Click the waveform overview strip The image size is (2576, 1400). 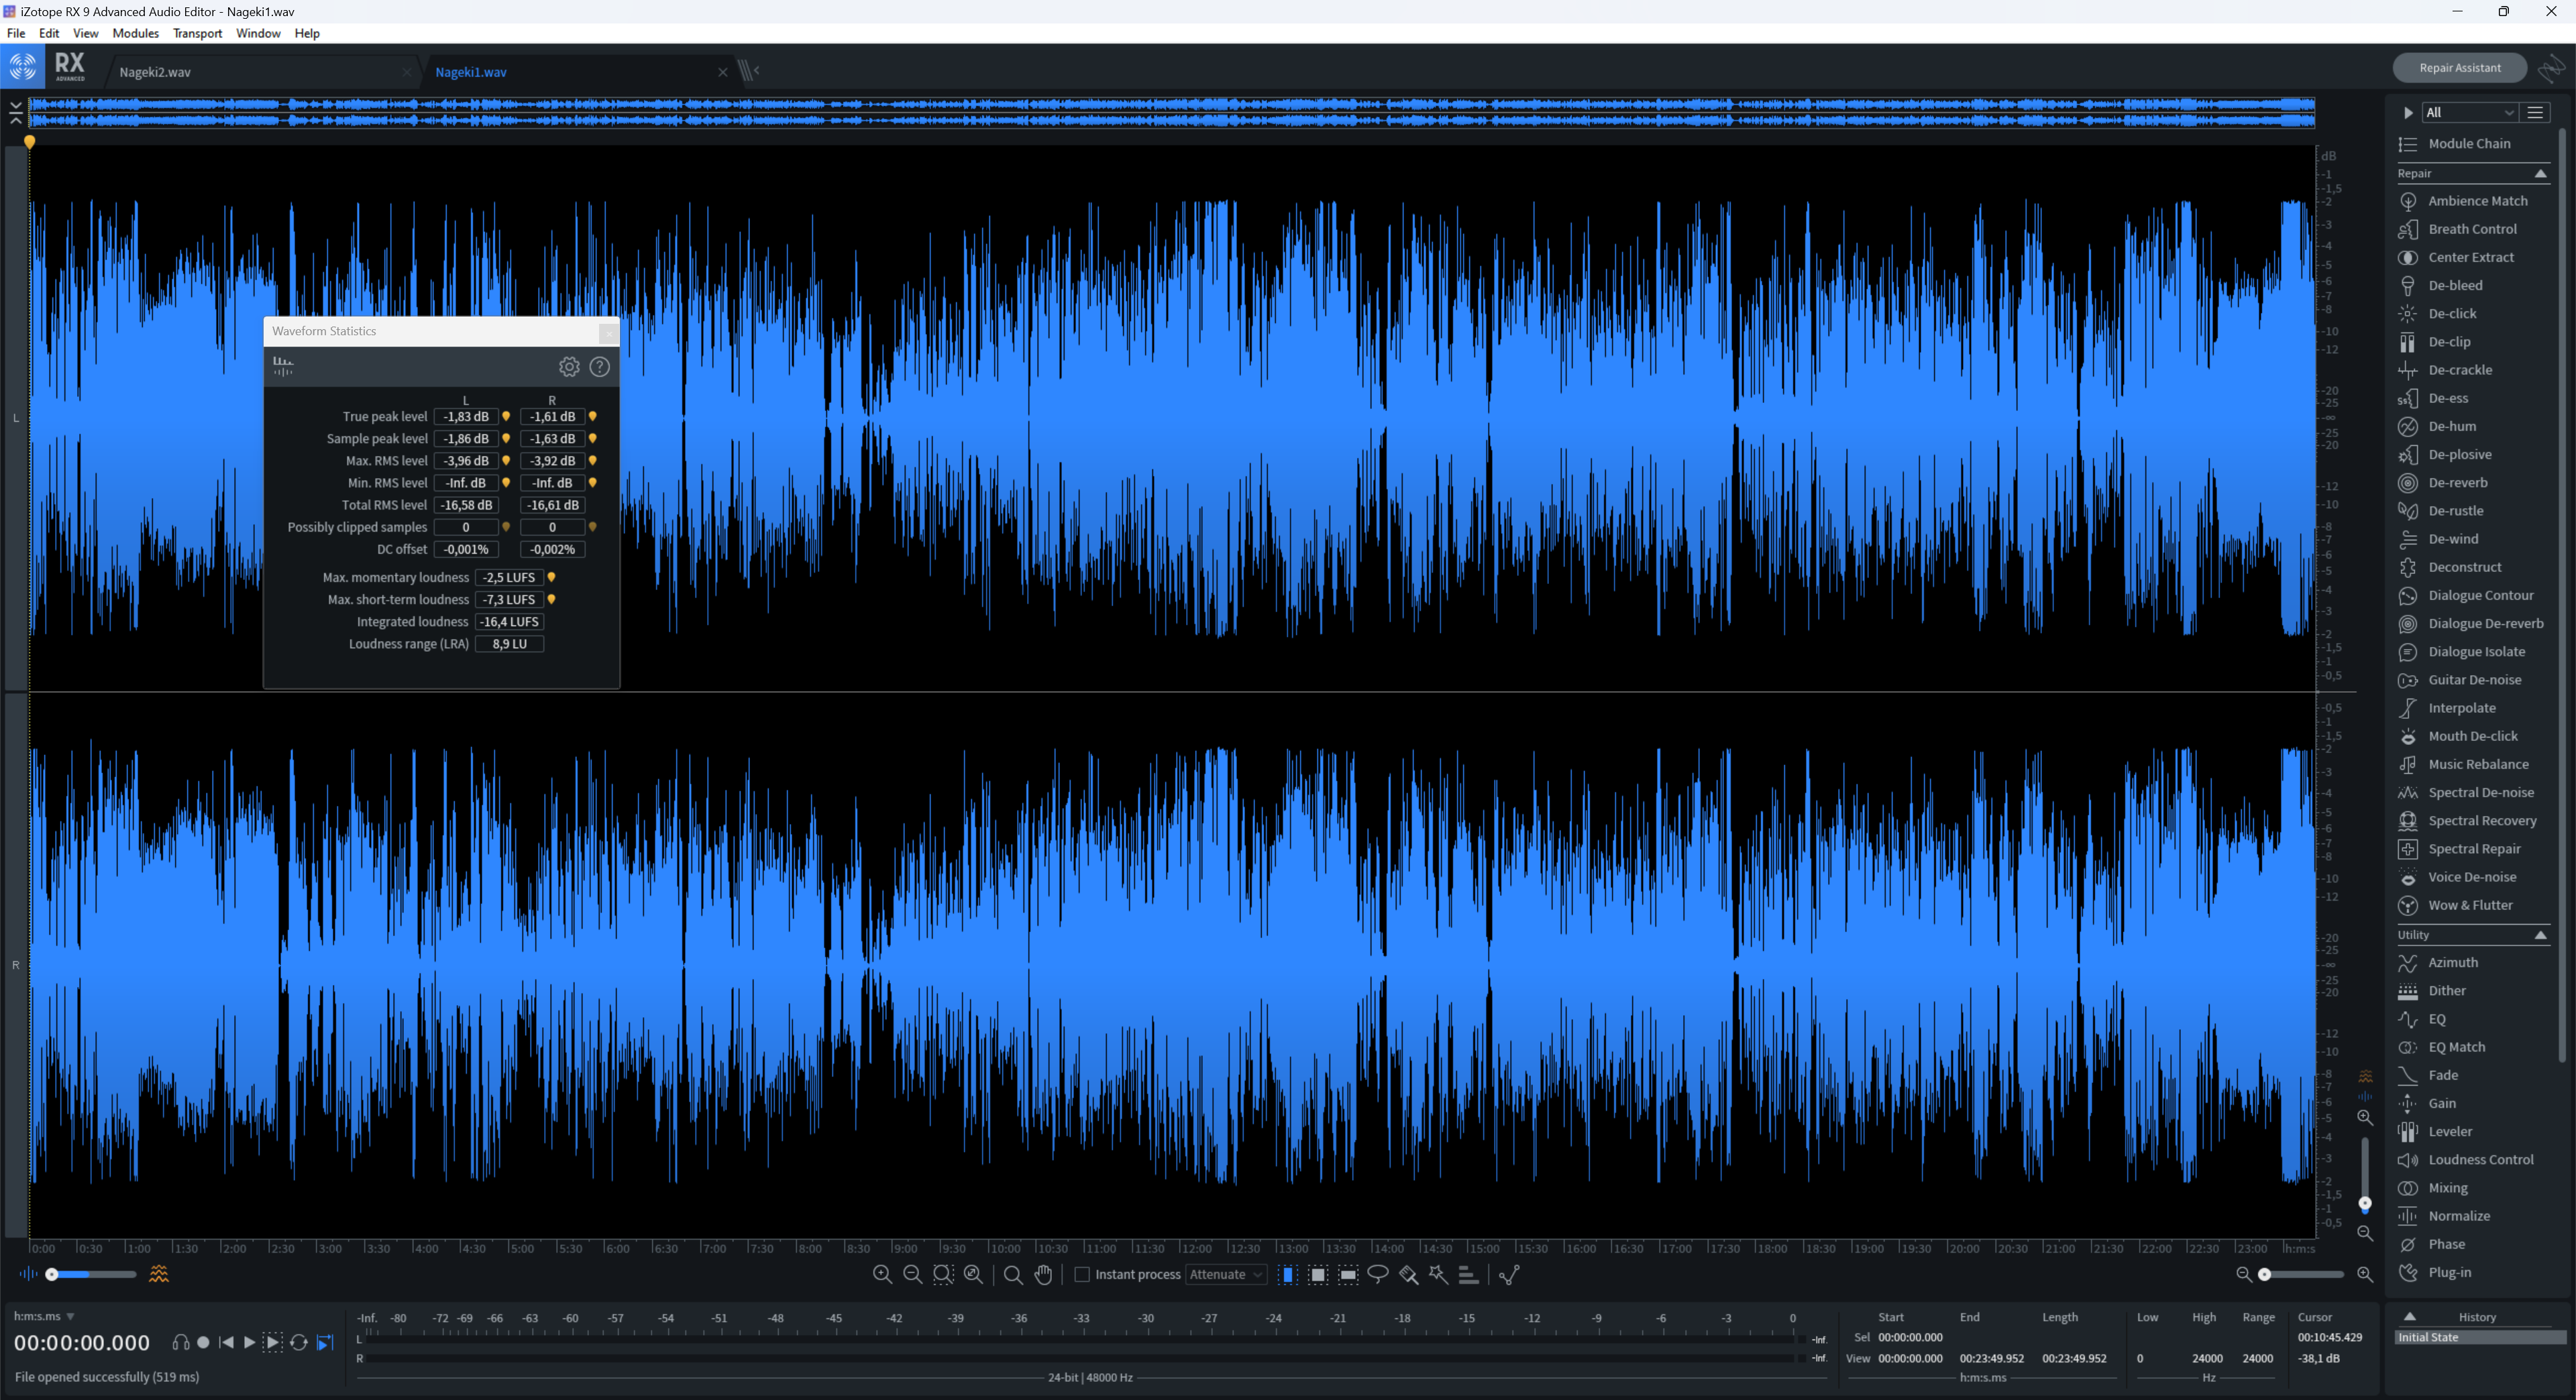click(1172, 113)
